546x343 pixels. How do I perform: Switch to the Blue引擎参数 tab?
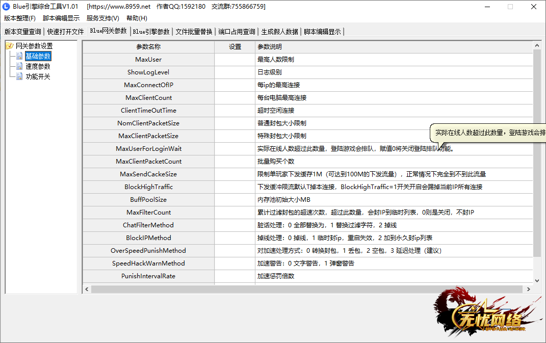(x=151, y=32)
